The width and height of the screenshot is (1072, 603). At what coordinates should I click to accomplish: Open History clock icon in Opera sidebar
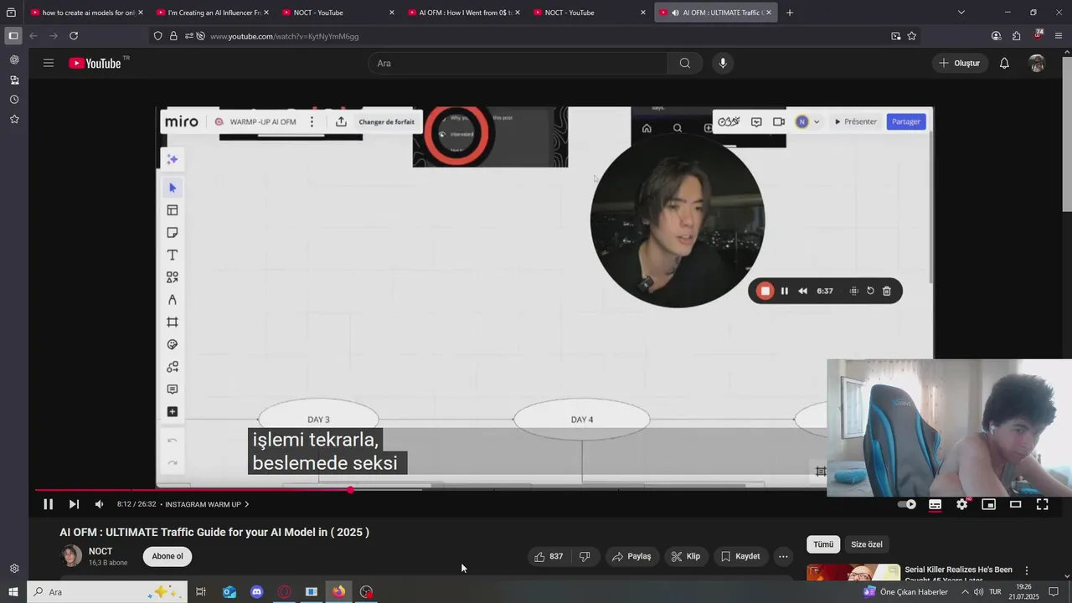click(14, 100)
